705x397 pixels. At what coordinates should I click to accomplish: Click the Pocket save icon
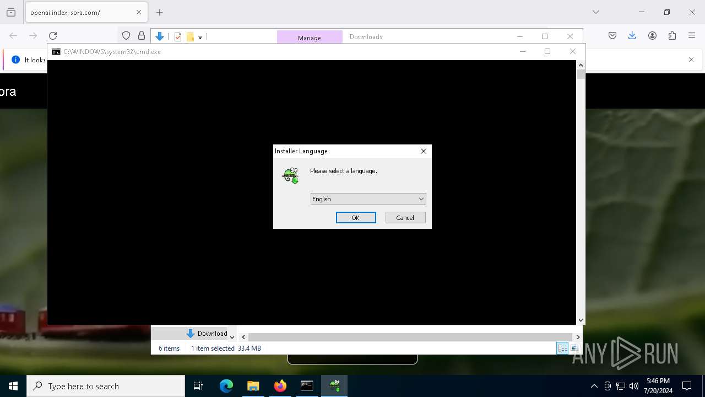click(612, 36)
